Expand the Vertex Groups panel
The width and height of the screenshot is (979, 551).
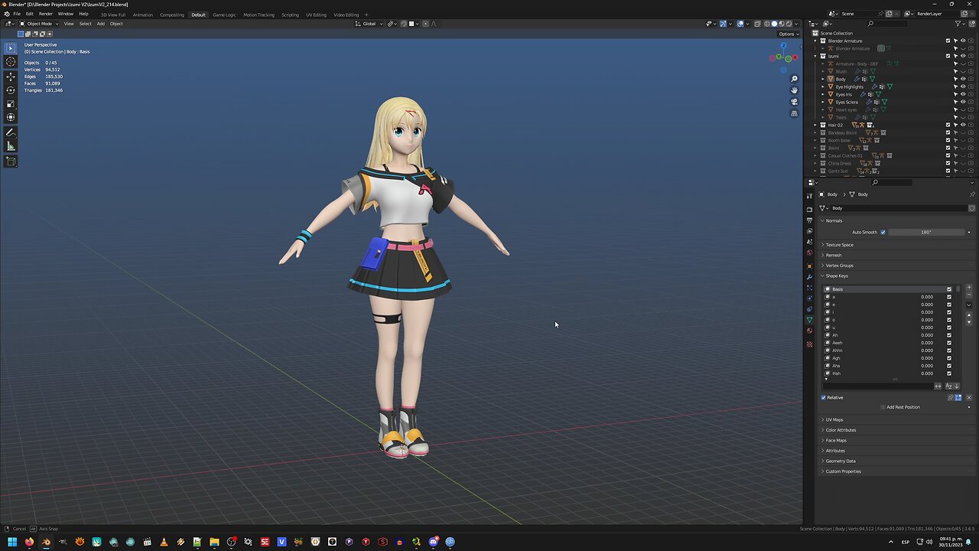click(839, 266)
